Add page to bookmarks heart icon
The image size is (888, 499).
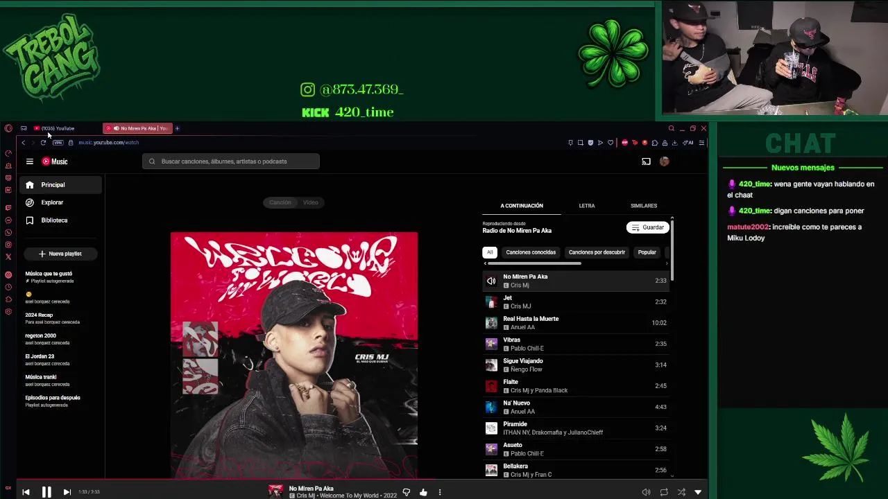coord(610,143)
